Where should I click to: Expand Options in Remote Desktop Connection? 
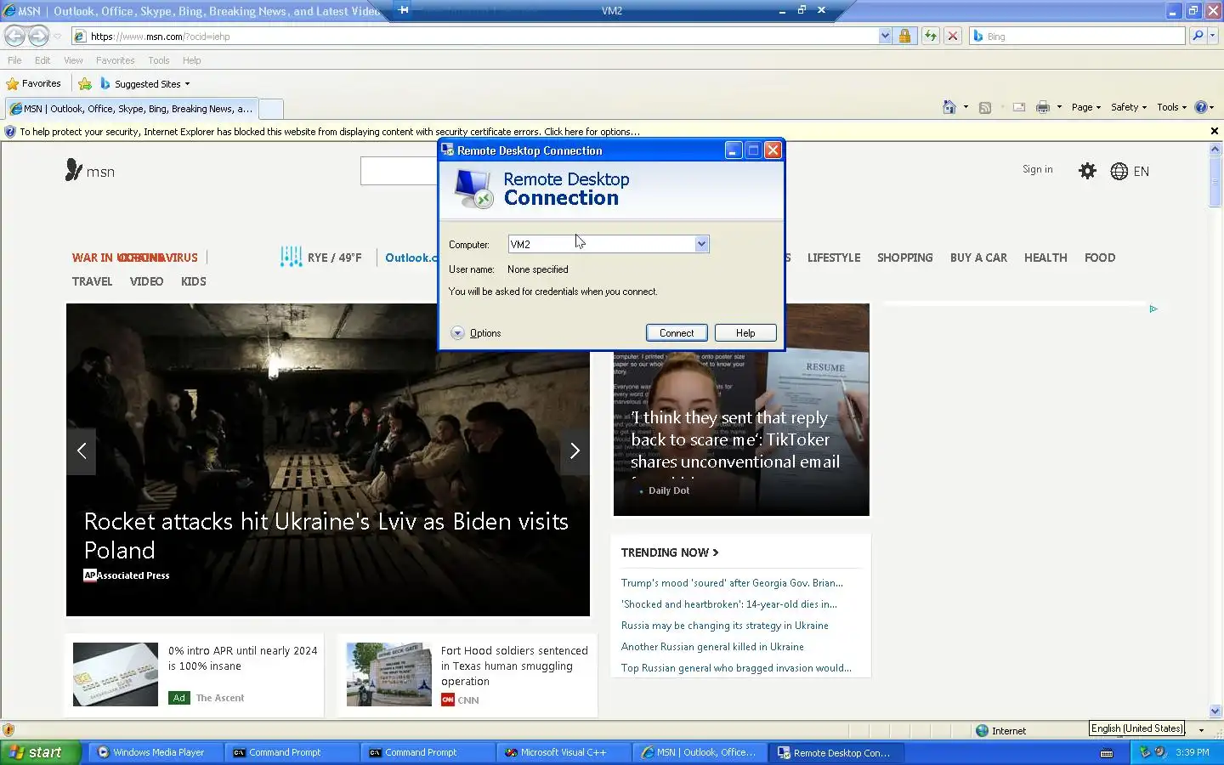point(476,333)
